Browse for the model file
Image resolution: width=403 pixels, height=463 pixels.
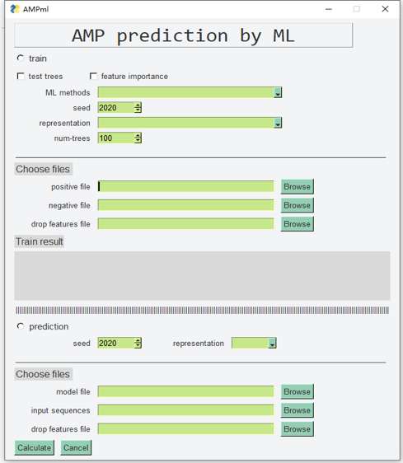pyautogui.click(x=297, y=391)
